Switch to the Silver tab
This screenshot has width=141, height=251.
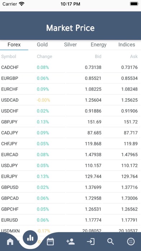pyautogui.click(x=70, y=44)
